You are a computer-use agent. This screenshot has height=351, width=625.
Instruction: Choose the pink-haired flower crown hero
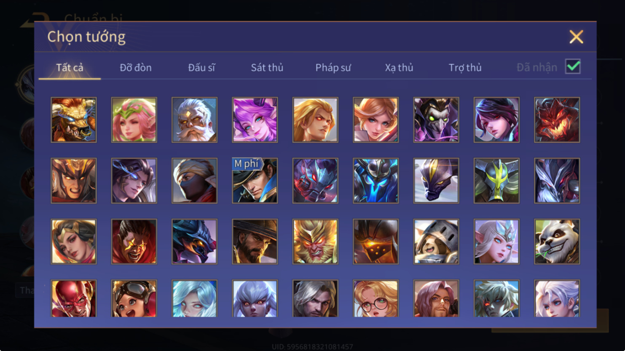(x=134, y=120)
